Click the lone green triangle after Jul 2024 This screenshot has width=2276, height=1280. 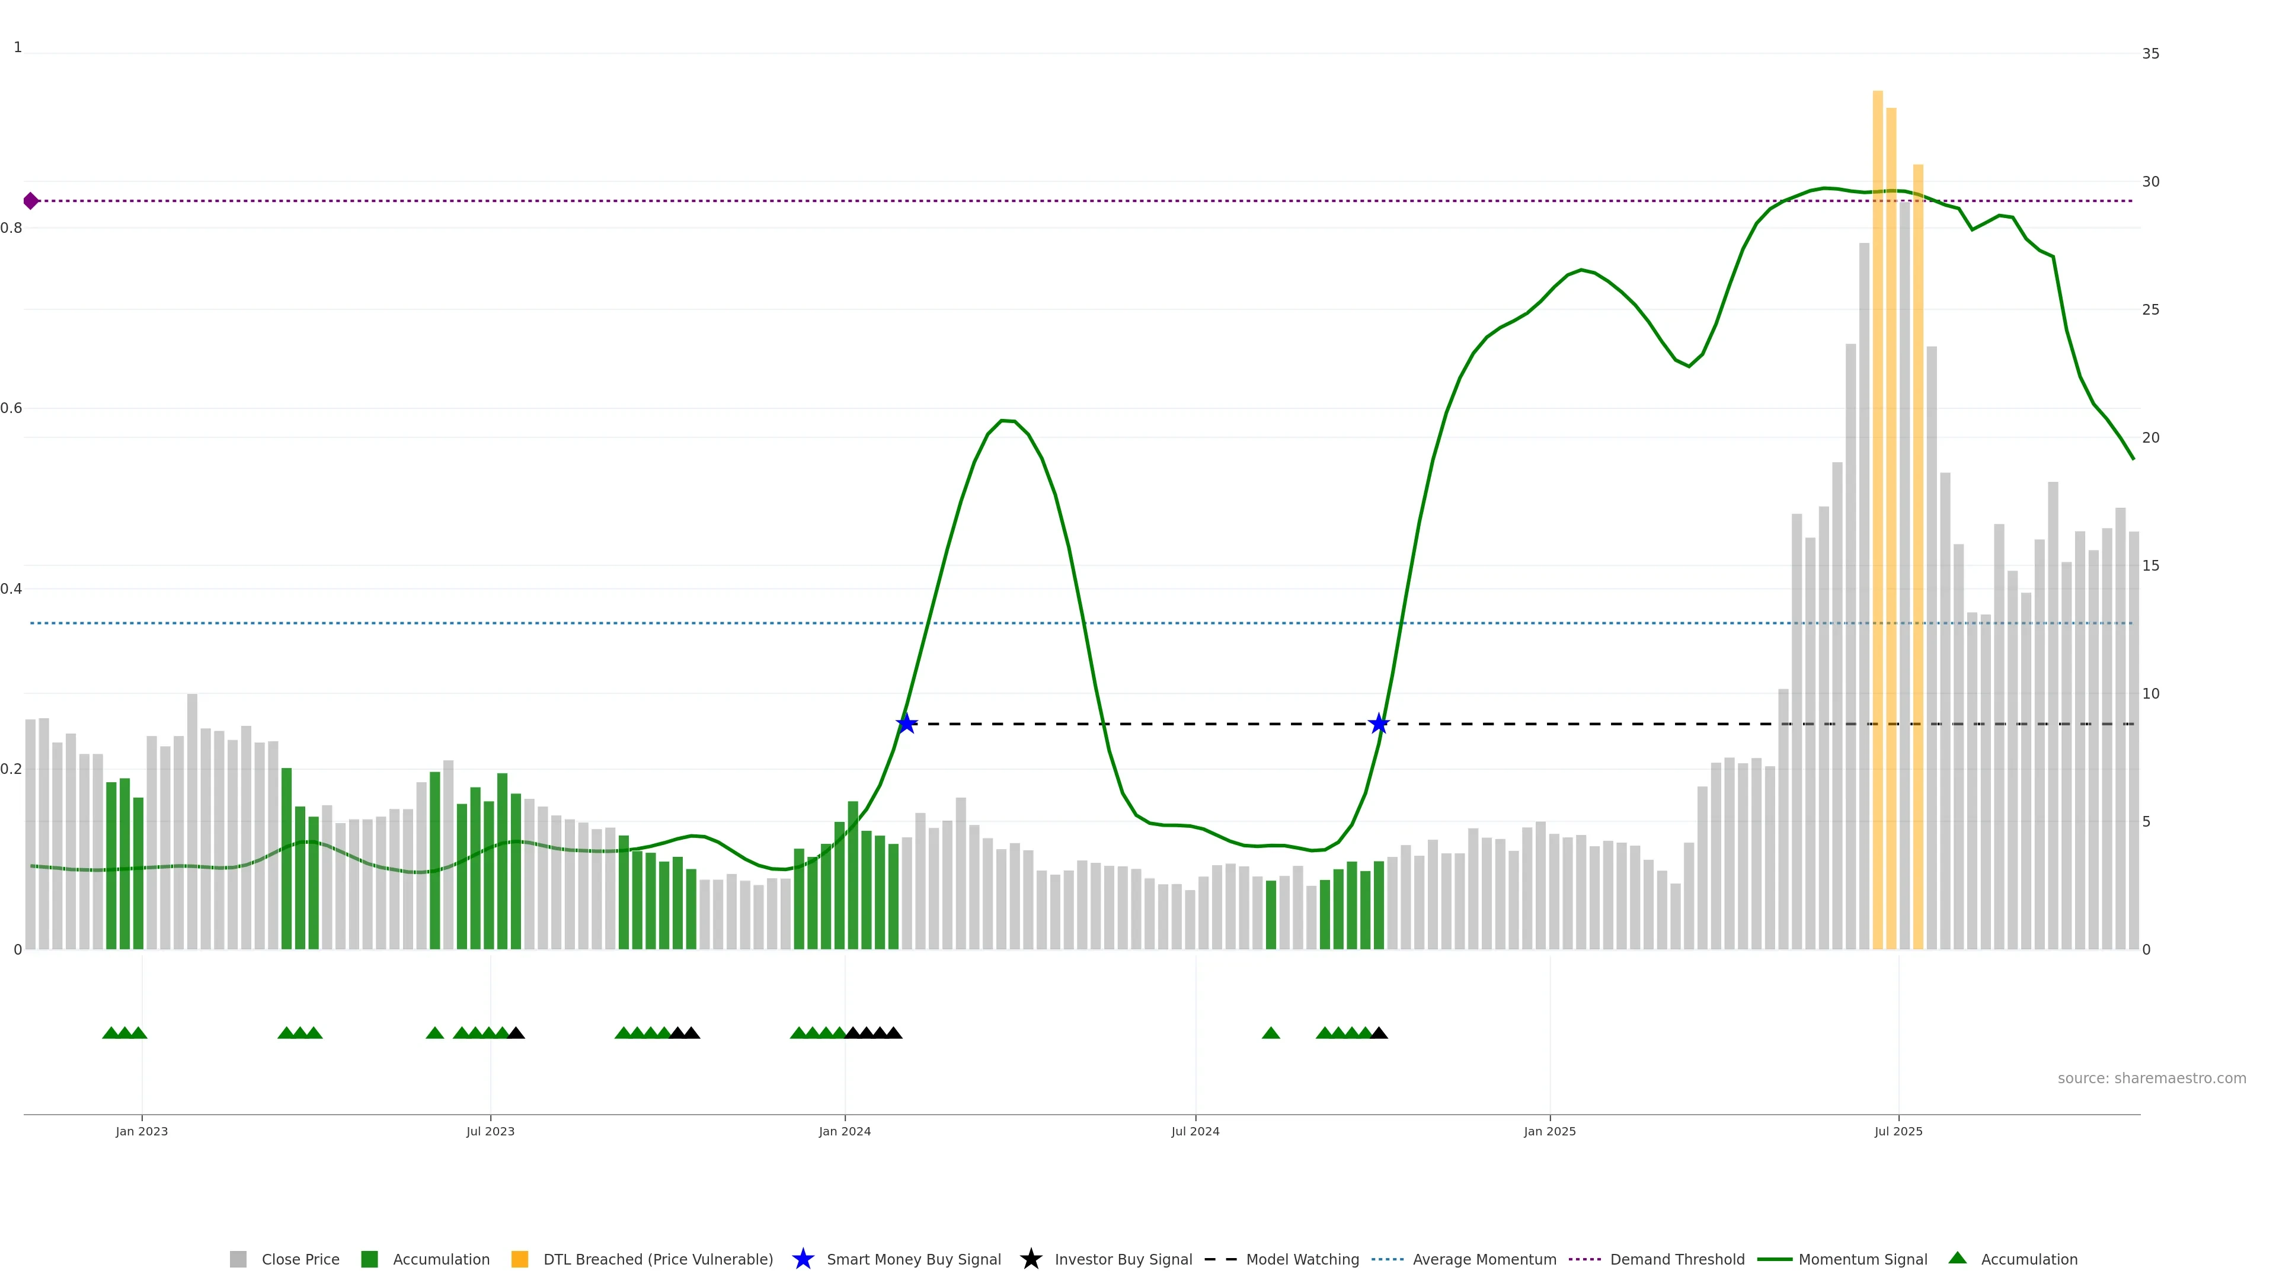coord(1271,1033)
